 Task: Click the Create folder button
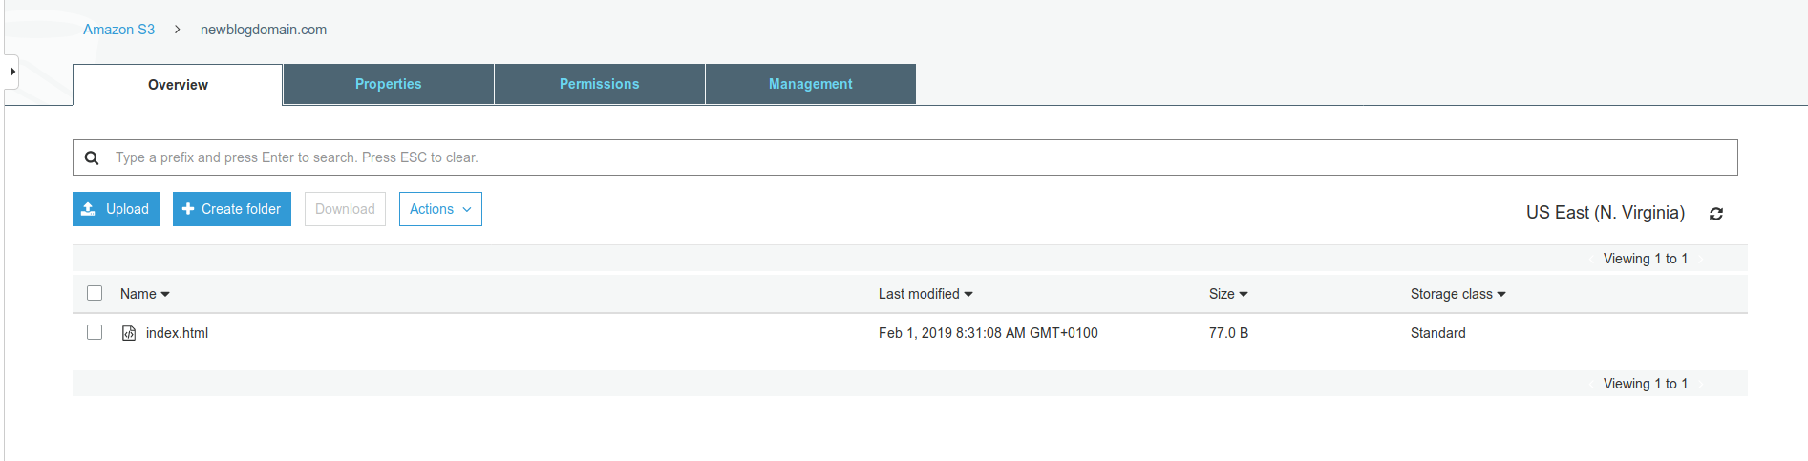232,209
